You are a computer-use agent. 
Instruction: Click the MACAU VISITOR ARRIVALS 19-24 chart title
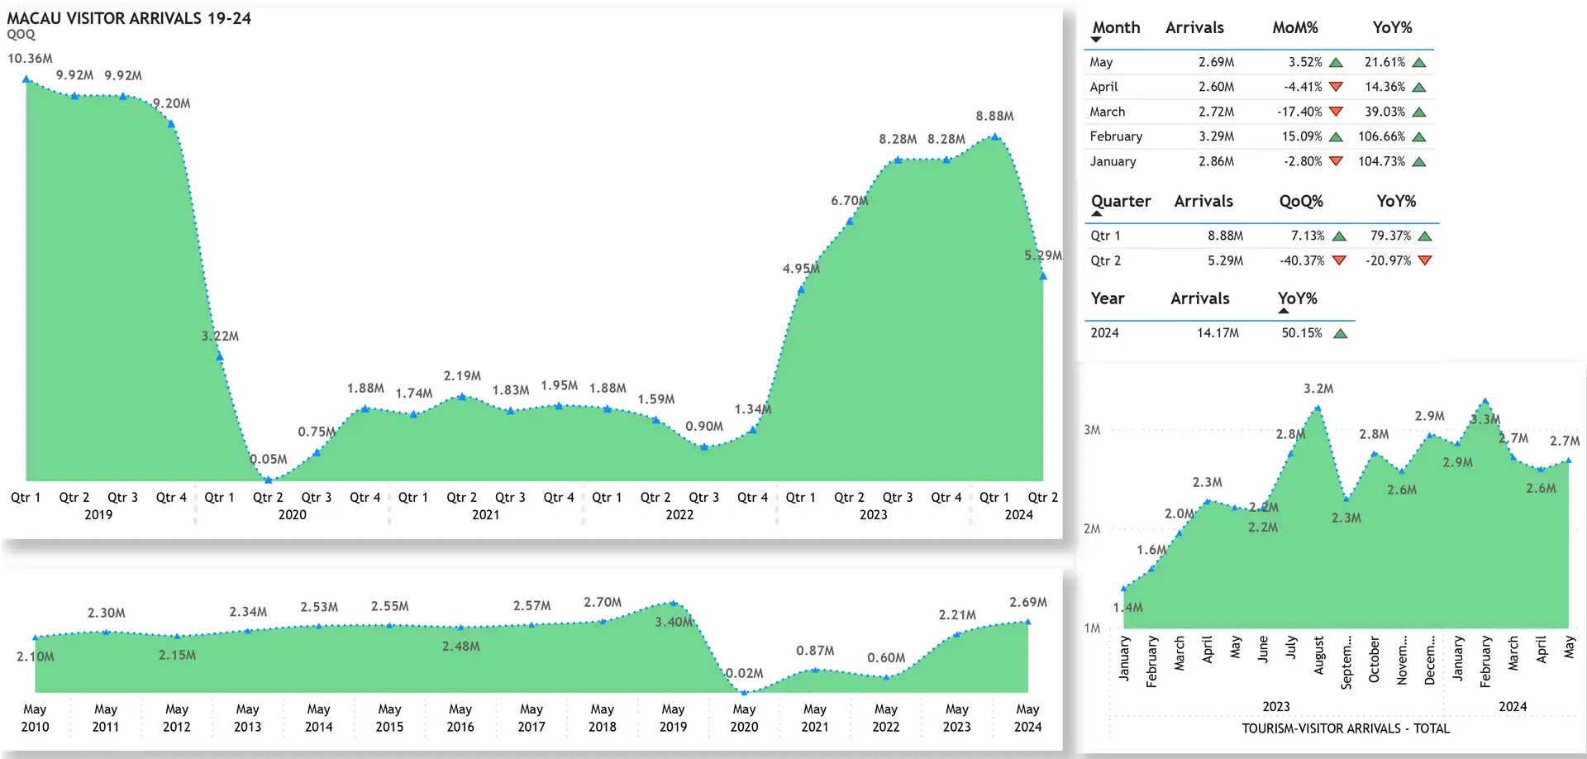point(129,18)
